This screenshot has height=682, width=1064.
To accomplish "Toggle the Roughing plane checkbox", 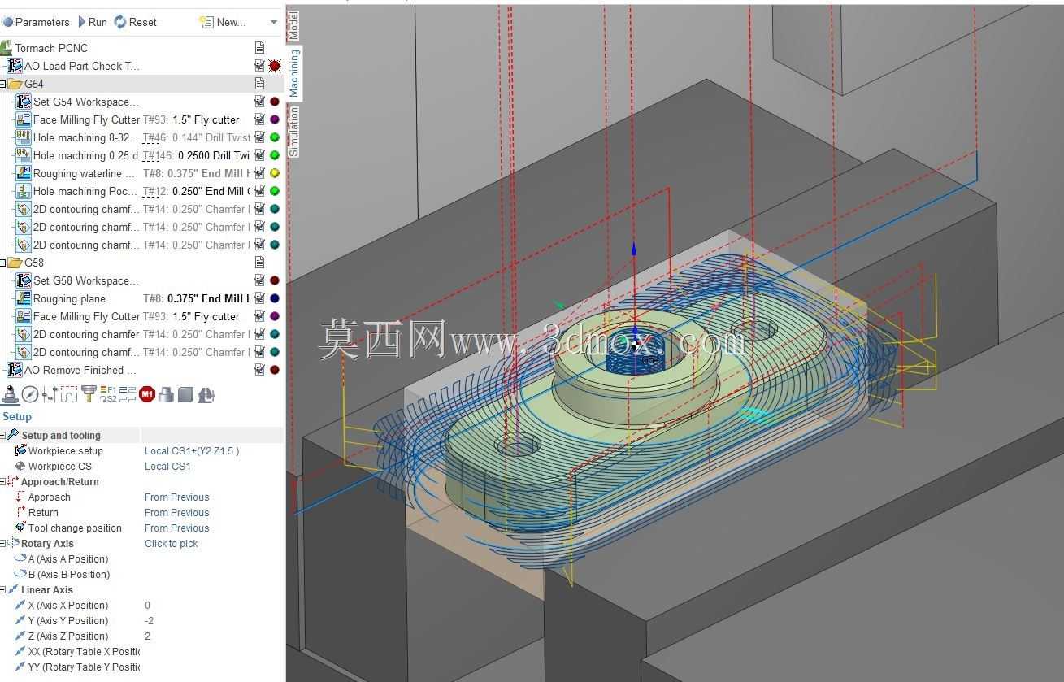I will [x=259, y=298].
